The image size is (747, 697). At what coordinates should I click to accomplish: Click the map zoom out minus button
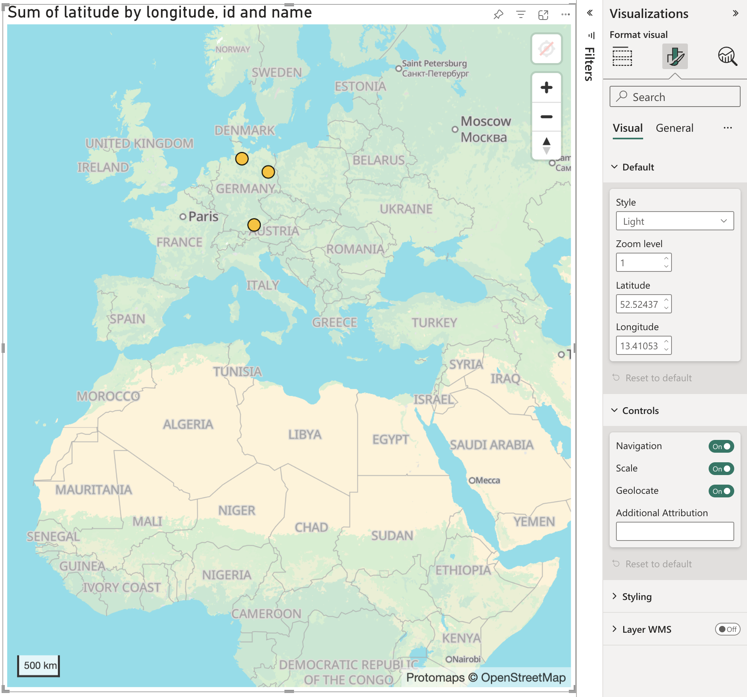pyautogui.click(x=546, y=117)
